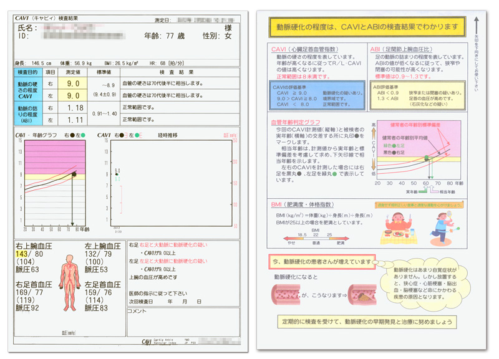Click the blue CAVI evaluation criteria box
Image resolution: width=499 pixels, height=359 pixels.
click(x=316, y=95)
